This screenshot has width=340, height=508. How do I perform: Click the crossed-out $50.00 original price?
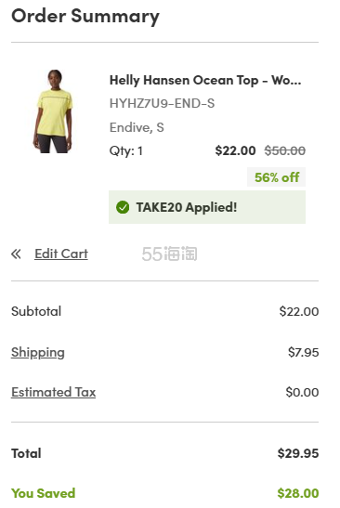[x=285, y=150]
